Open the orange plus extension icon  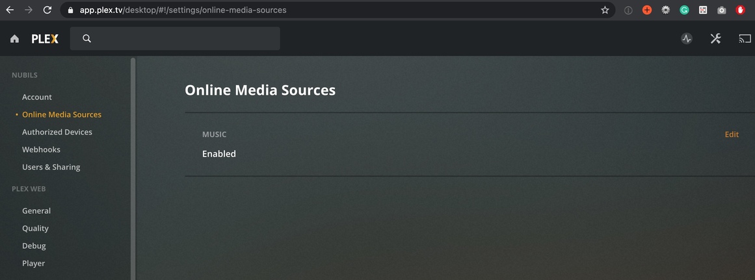point(646,10)
